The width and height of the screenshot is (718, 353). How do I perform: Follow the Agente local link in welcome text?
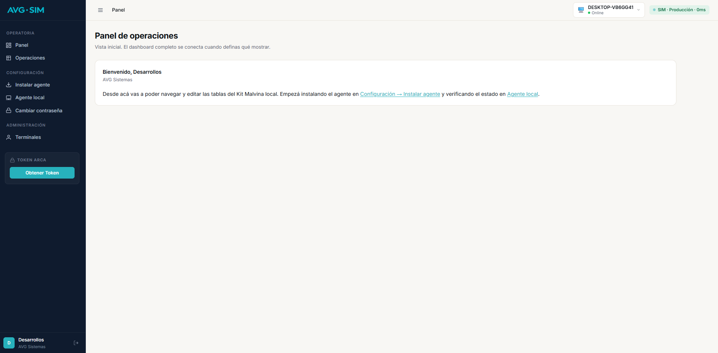(x=522, y=94)
